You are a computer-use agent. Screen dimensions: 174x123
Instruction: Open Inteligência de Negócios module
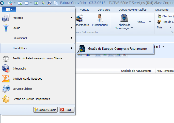pos(38,79)
